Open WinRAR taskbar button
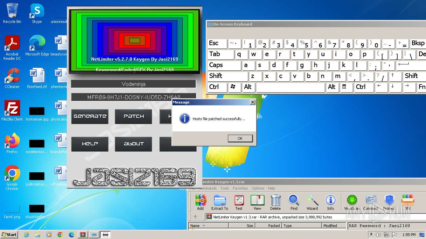 (83, 235)
